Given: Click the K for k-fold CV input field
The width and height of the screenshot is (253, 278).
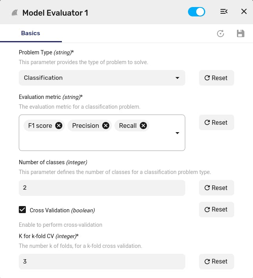Looking at the screenshot, I should pos(102,262).
